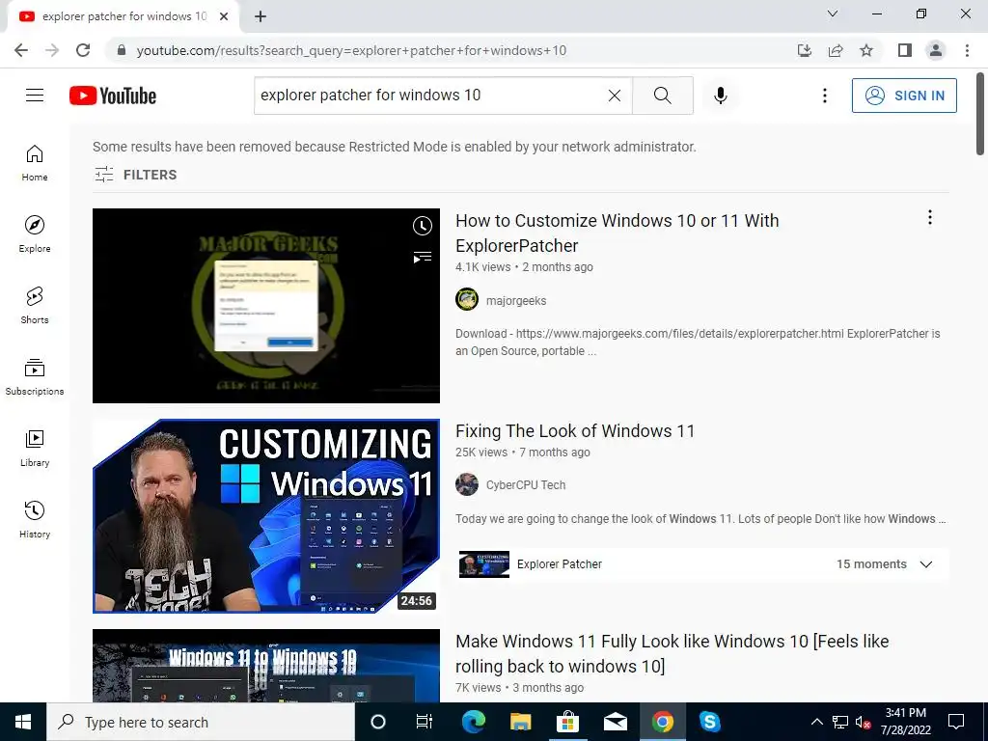This screenshot has height=741, width=988.
Task: Open 'How to Customize Windows 10 or 11' title
Action: coord(617,233)
